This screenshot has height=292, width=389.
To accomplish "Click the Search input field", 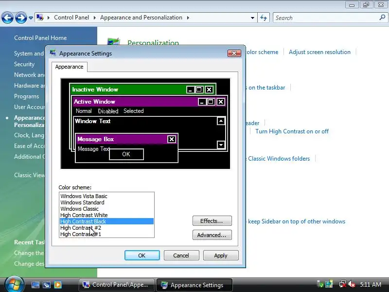I will (325, 18).
